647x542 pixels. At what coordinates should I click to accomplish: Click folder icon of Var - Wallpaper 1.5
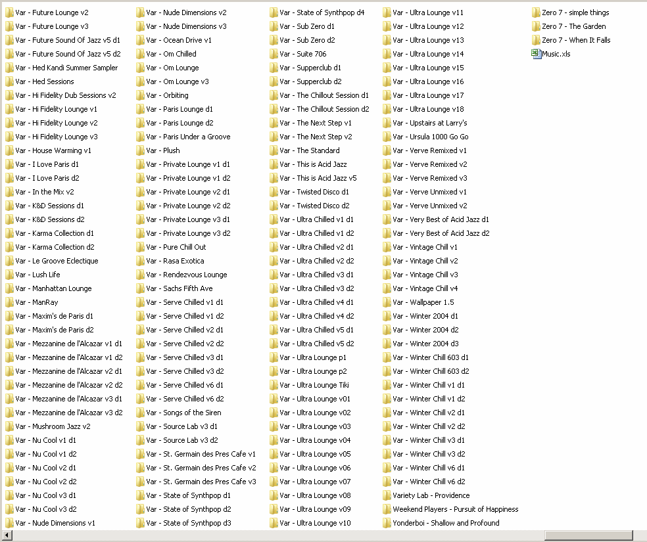387,302
